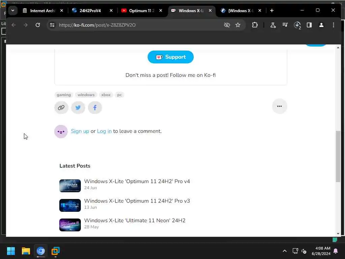The image size is (345, 259).
Task: Open a new browser tab
Action: [x=272, y=10]
